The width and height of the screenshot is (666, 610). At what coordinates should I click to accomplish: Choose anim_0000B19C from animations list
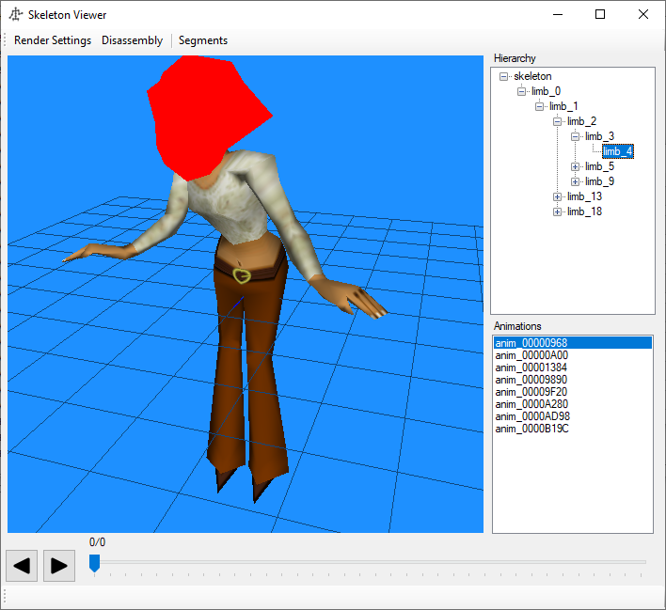pyautogui.click(x=531, y=429)
